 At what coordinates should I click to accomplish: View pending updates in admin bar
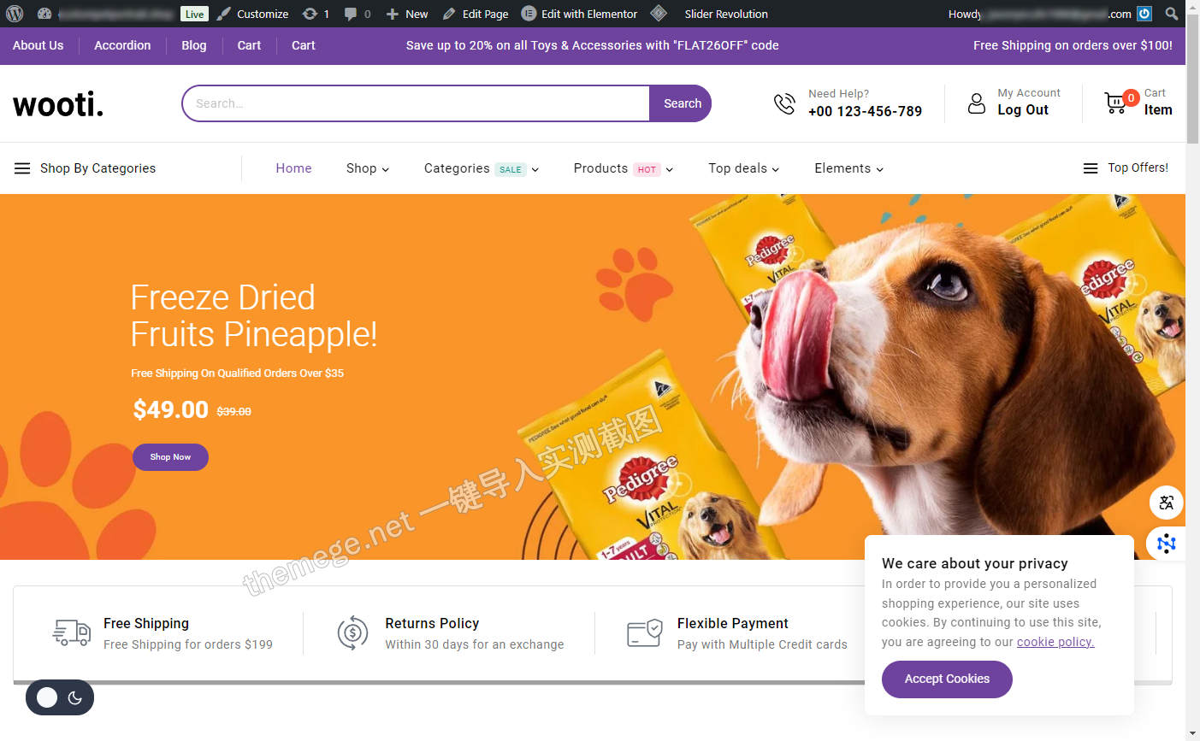pos(316,14)
